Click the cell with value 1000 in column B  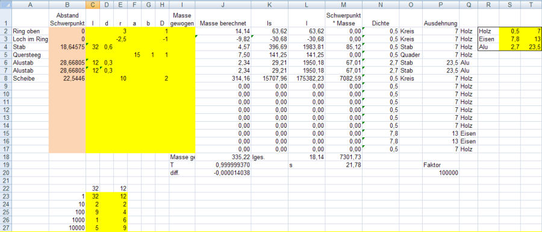[x=67, y=220]
